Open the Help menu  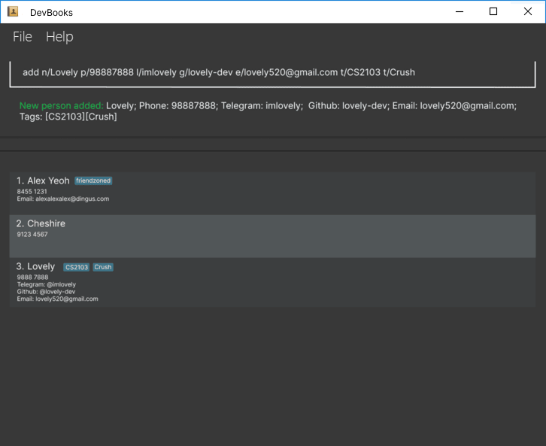[59, 37]
